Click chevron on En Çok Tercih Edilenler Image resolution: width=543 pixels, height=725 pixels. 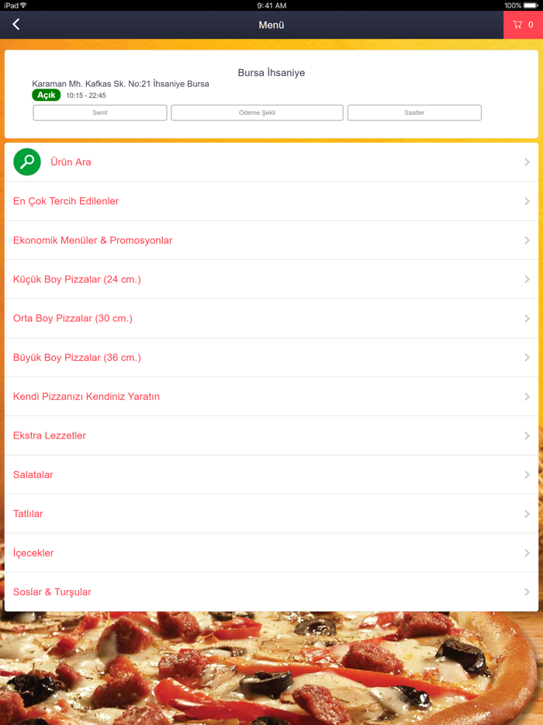[527, 201]
